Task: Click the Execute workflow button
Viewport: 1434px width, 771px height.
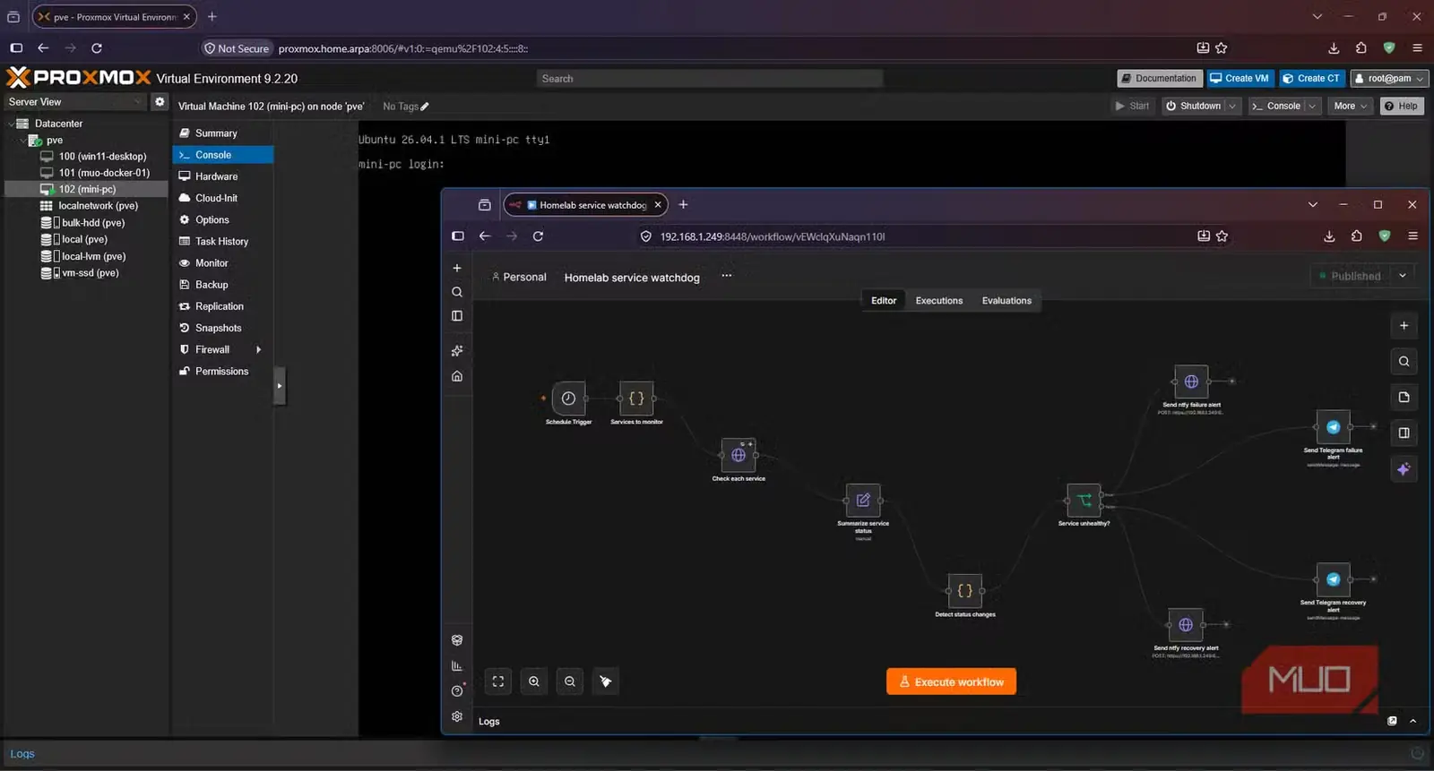Action: tap(951, 681)
